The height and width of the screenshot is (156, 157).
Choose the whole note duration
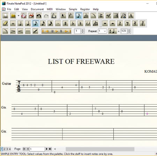[13, 23]
